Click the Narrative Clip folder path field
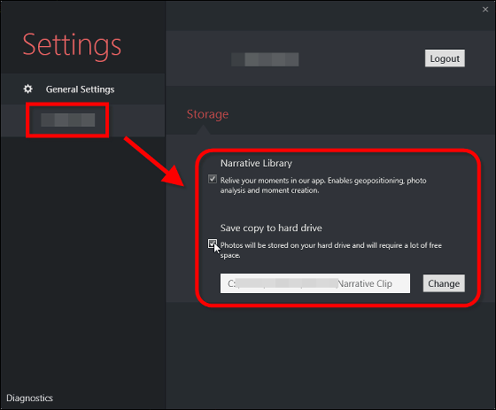This screenshot has height=410, width=496. pyautogui.click(x=315, y=283)
